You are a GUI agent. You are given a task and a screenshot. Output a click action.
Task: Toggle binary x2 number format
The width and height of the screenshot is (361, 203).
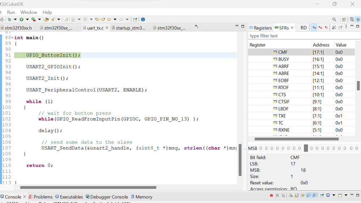click(326, 27)
